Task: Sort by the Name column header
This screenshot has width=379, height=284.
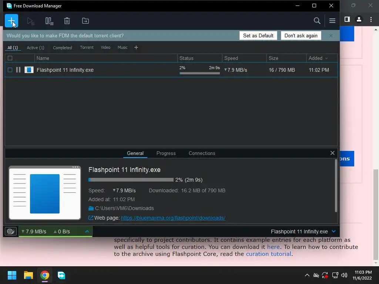Action: click(x=106, y=58)
